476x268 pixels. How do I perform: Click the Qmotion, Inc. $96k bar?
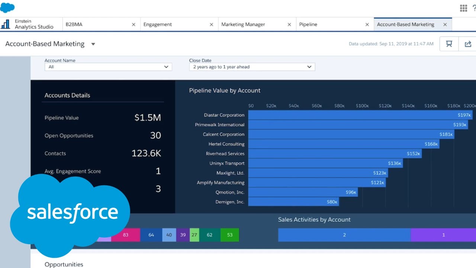click(303, 192)
